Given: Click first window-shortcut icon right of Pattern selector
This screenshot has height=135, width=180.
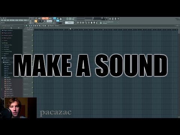Looking at the screenshot, I should tap(78, 22).
